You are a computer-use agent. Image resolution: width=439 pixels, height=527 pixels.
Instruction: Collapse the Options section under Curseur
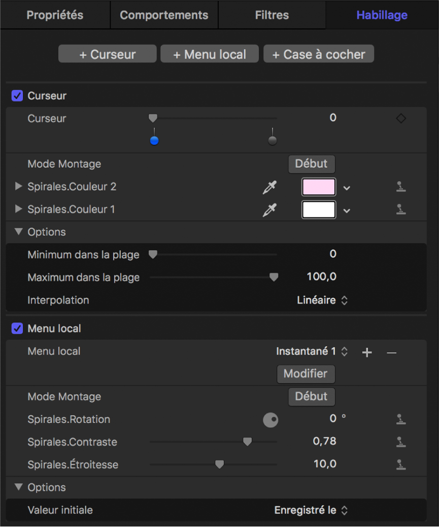19,232
